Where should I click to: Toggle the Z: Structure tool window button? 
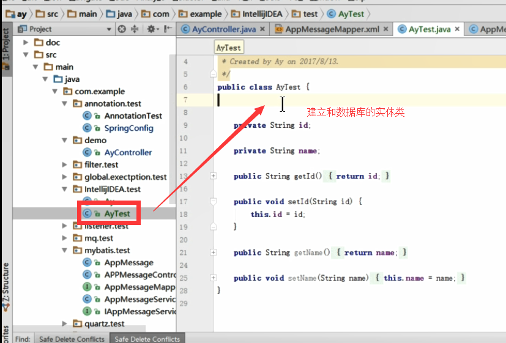coord(6,287)
